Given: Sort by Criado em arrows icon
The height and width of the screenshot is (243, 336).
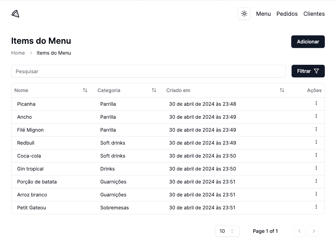Looking at the screenshot, I should [282, 90].
